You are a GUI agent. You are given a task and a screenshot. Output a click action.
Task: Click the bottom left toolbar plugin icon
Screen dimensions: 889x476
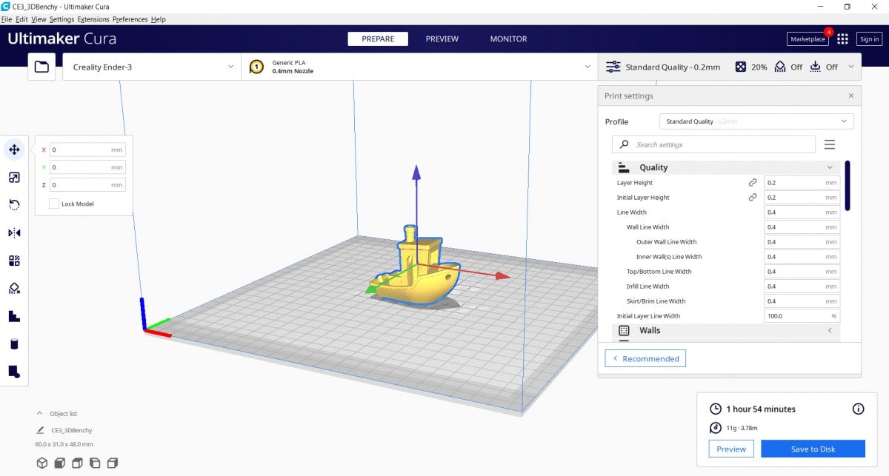[14, 372]
